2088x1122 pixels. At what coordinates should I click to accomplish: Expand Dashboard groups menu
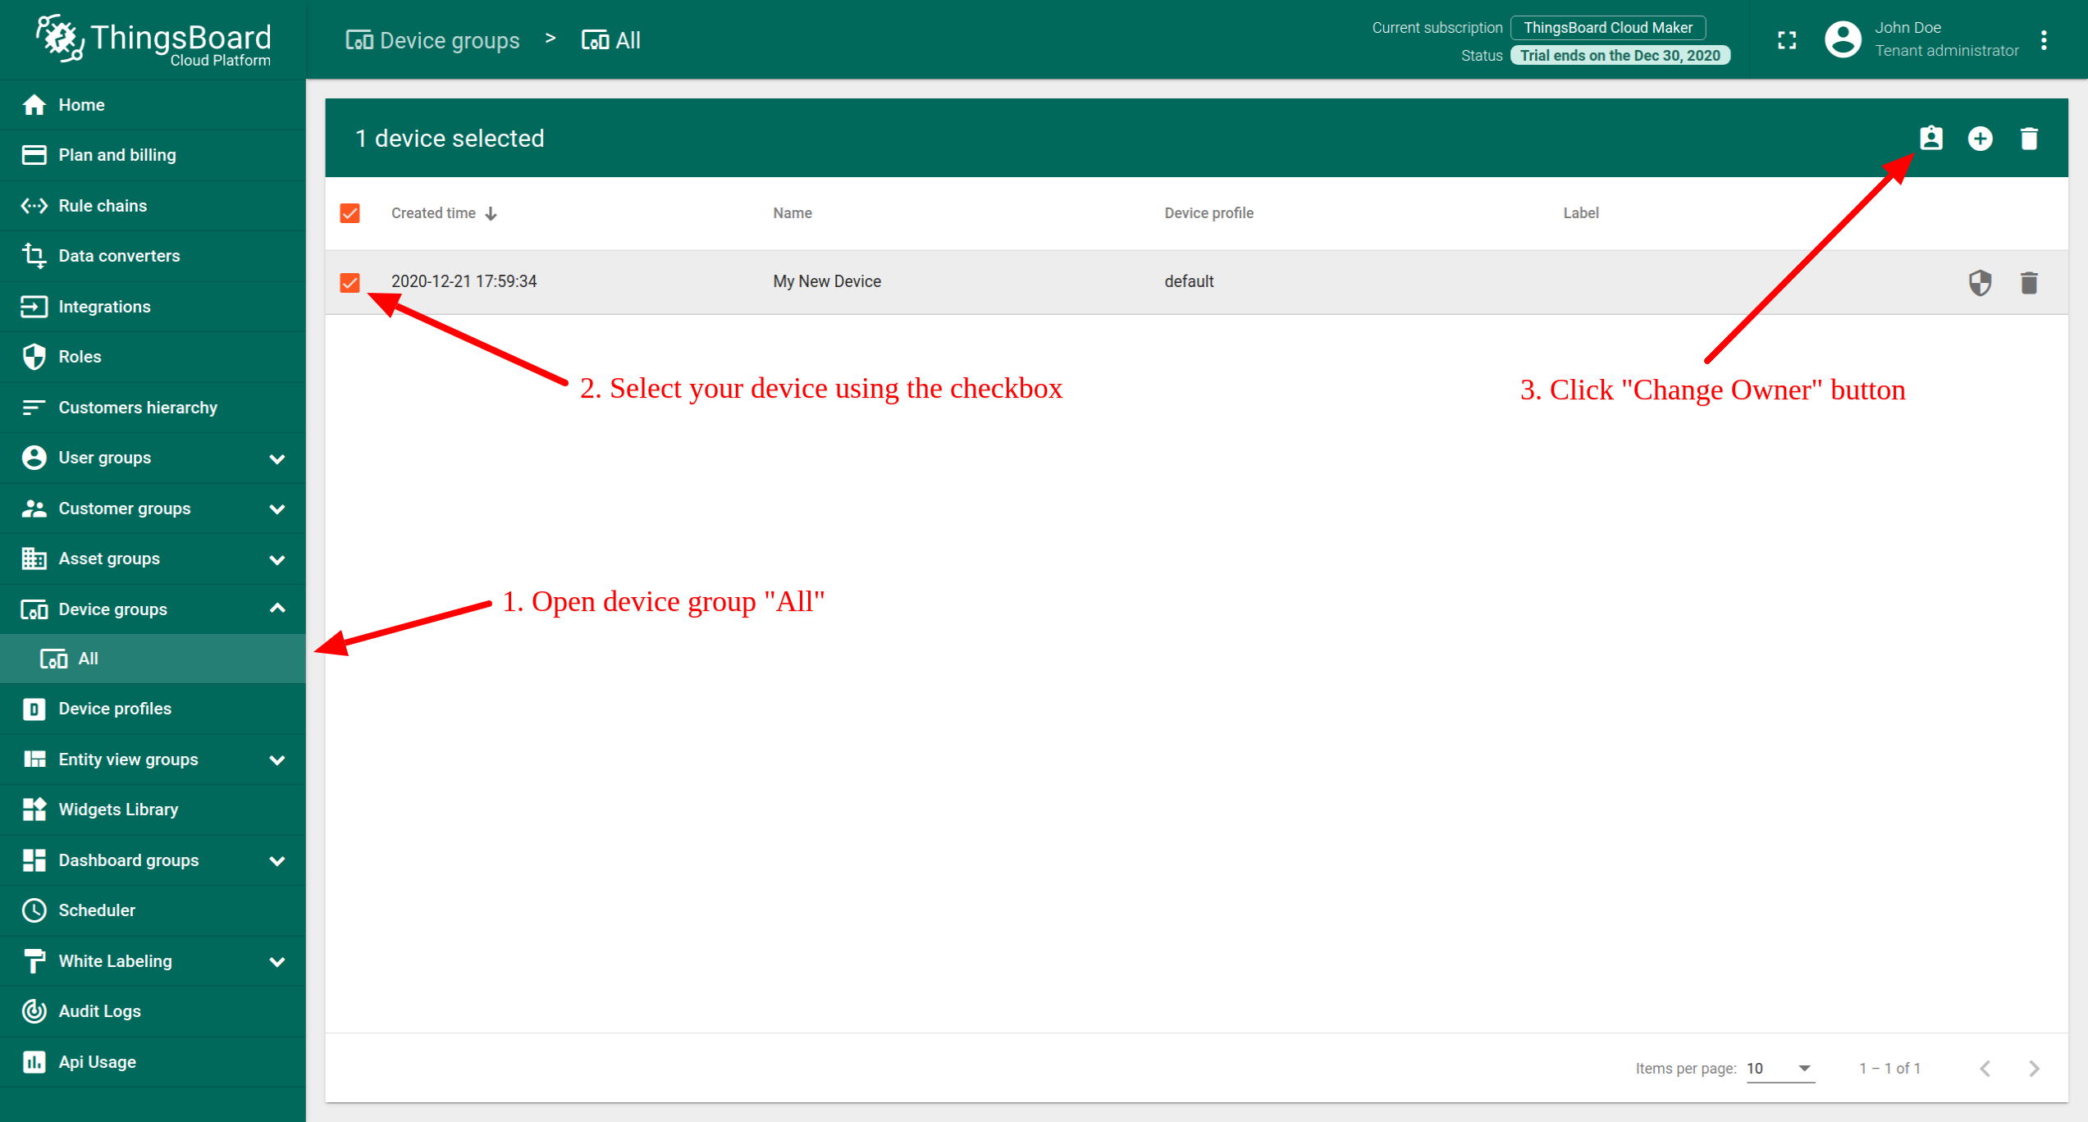(x=277, y=861)
